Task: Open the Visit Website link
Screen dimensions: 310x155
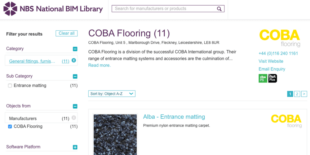Action: point(271,61)
